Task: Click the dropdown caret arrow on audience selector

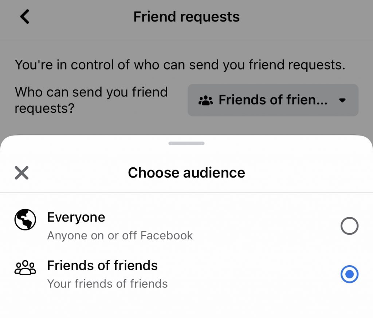Action: coord(342,100)
